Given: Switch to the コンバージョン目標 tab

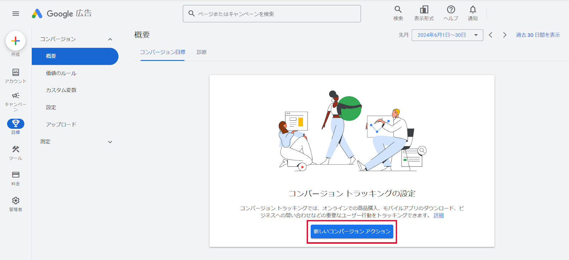Looking at the screenshot, I should click(163, 52).
